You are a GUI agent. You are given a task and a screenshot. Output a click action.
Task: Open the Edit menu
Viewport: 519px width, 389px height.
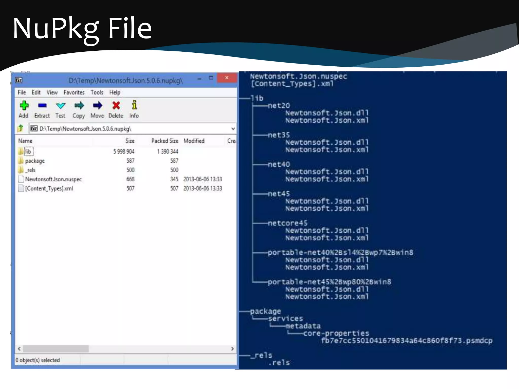pos(36,92)
